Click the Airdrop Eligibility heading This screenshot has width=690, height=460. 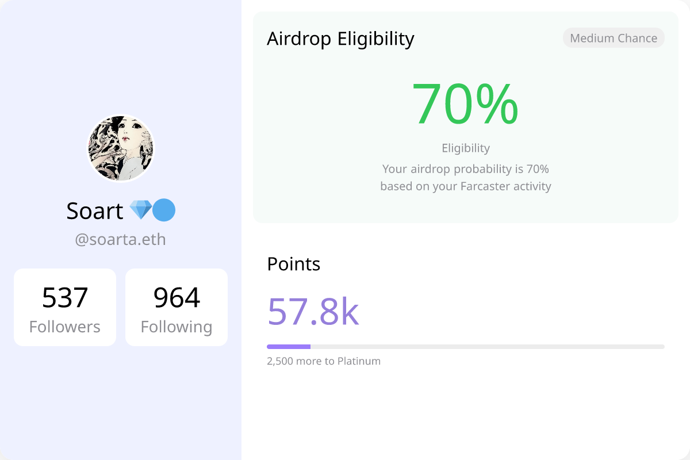pos(340,39)
